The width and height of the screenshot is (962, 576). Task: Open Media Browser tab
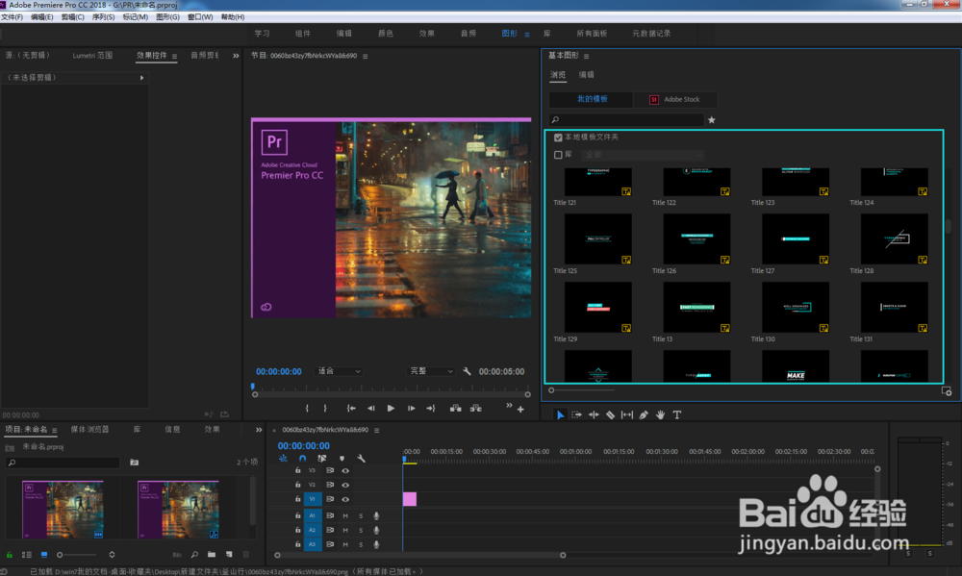(x=89, y=430)
